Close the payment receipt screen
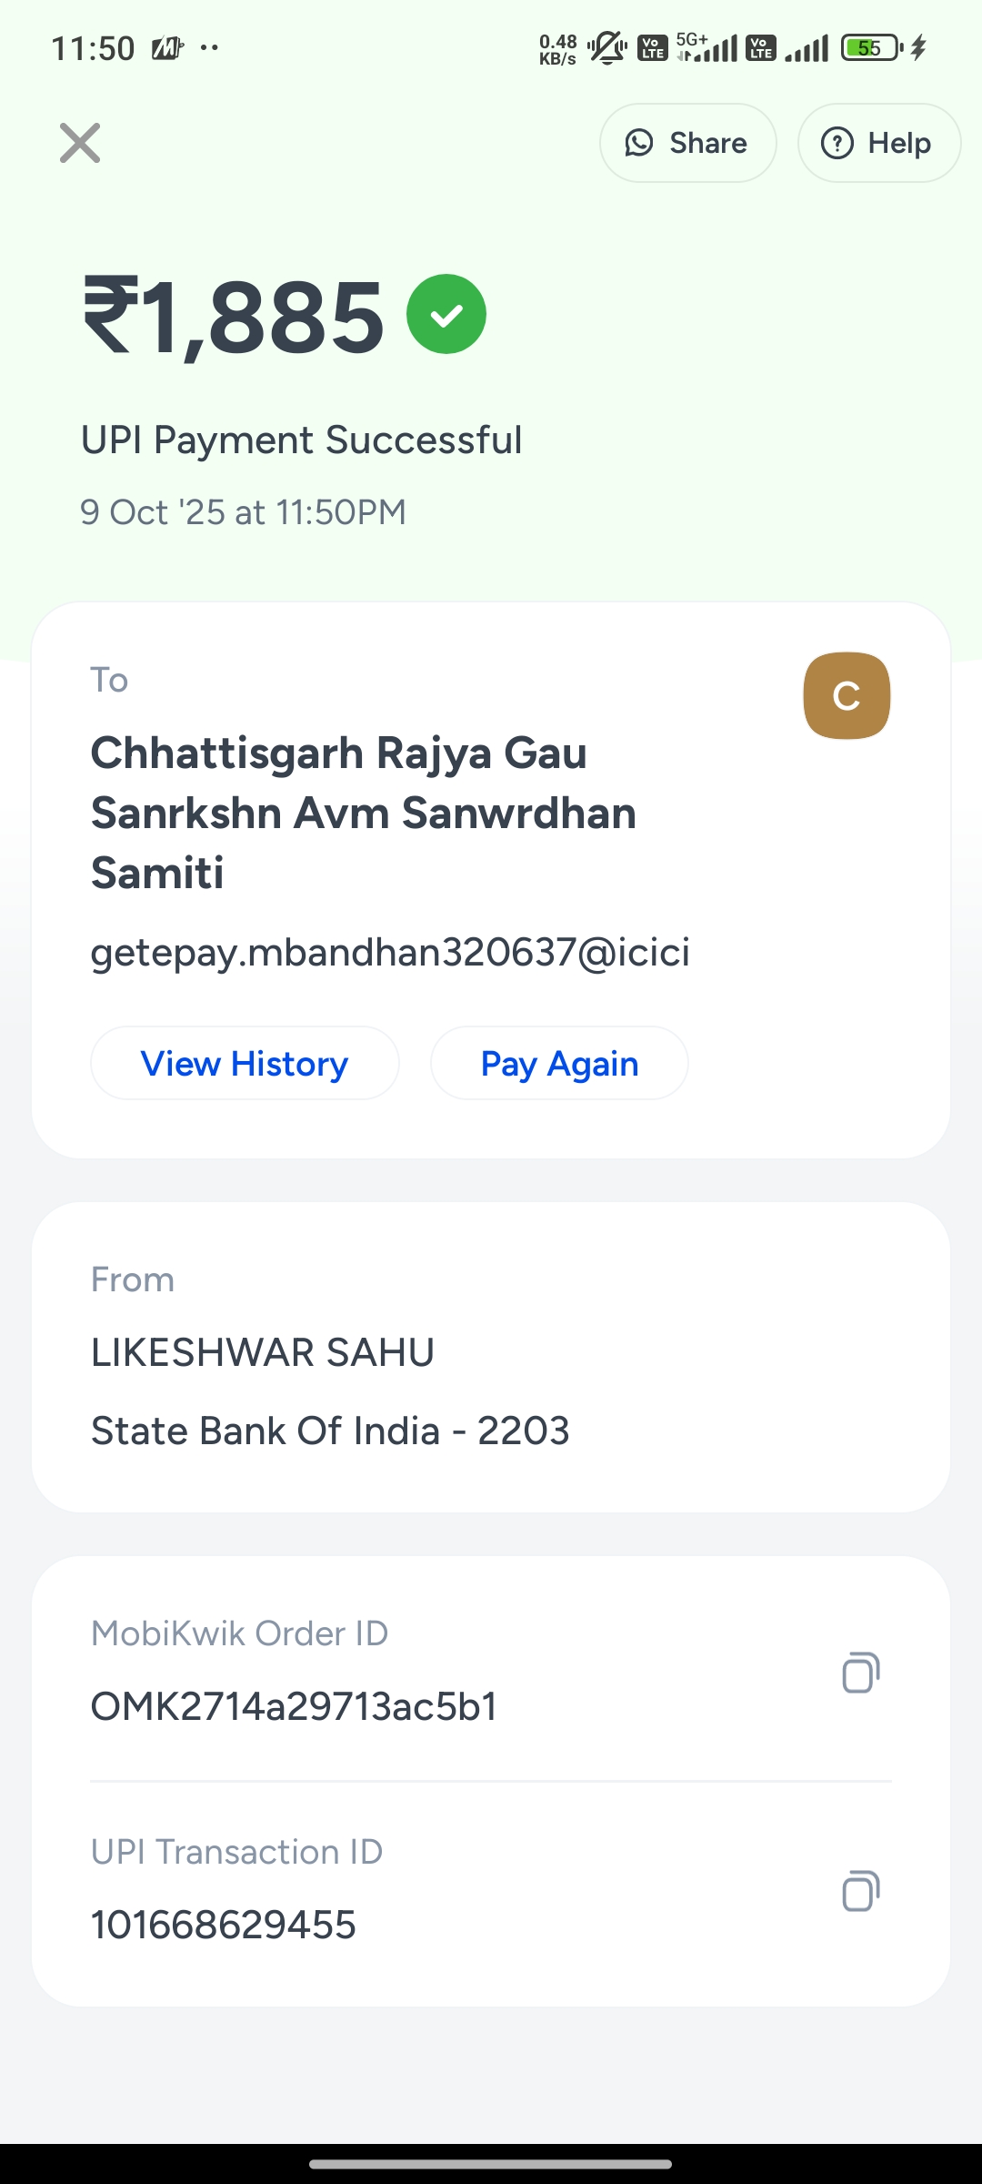The height and width of the screenshot is (2184, 982). click(x=80, y=143)
